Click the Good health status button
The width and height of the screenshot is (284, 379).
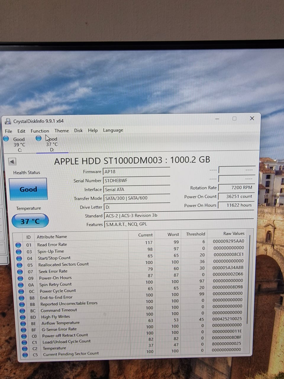[x=28, y=189]
